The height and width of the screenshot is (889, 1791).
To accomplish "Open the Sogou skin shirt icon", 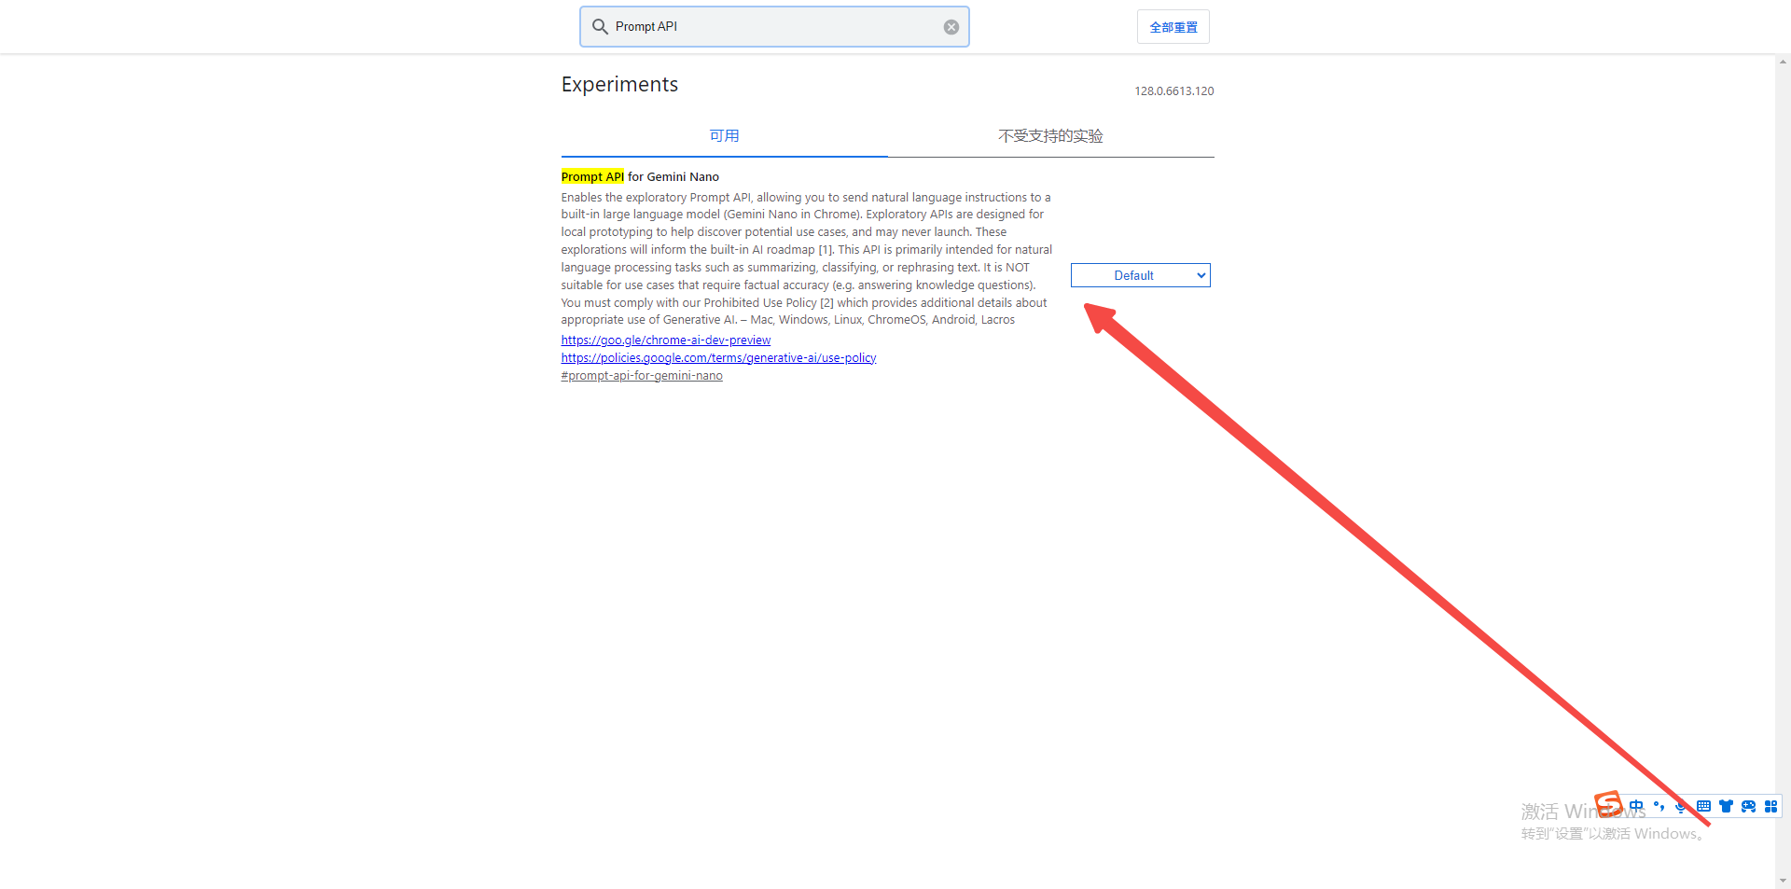I will tap(1726, 806).
